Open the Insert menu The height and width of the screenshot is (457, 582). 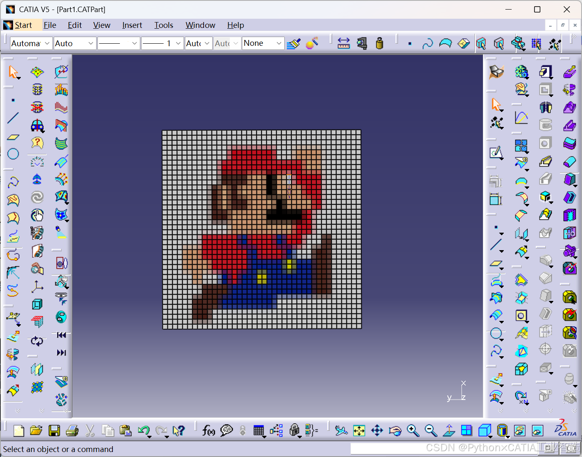click(x=132, y=25)
